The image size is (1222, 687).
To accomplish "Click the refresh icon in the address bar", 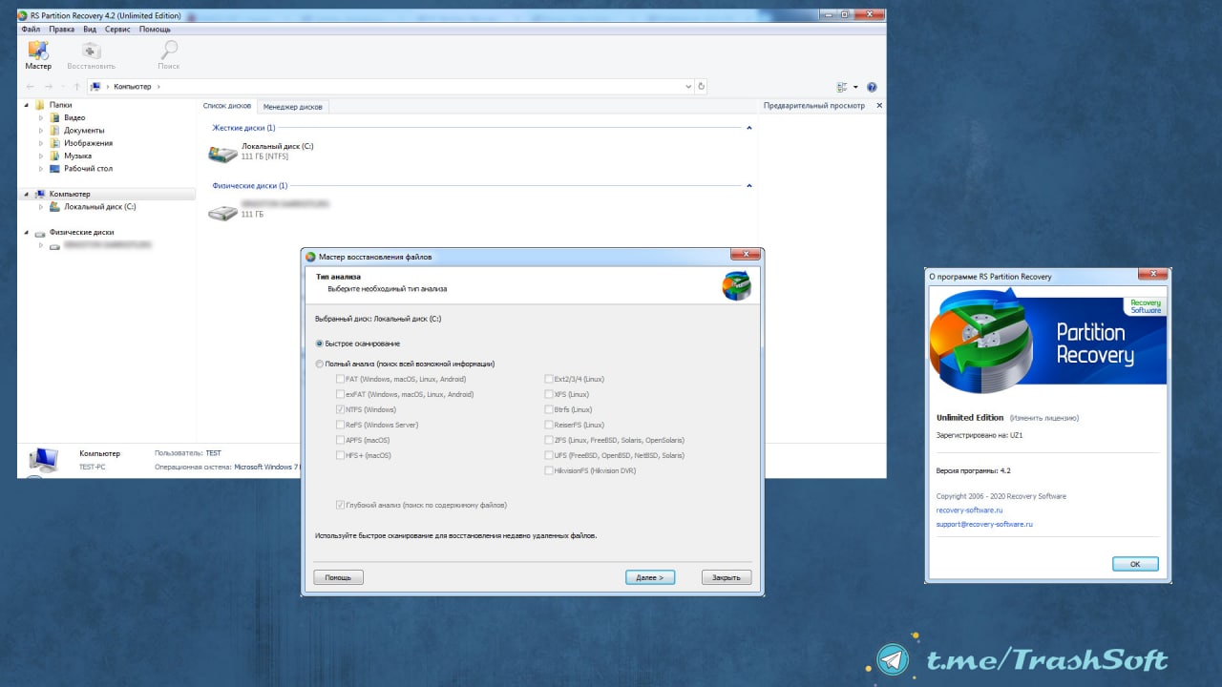I will pyautogui.click(x=702, y=87).
